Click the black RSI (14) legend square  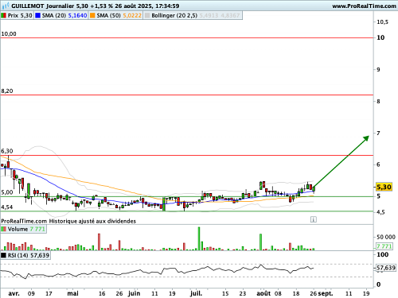[x=3, y=255]
